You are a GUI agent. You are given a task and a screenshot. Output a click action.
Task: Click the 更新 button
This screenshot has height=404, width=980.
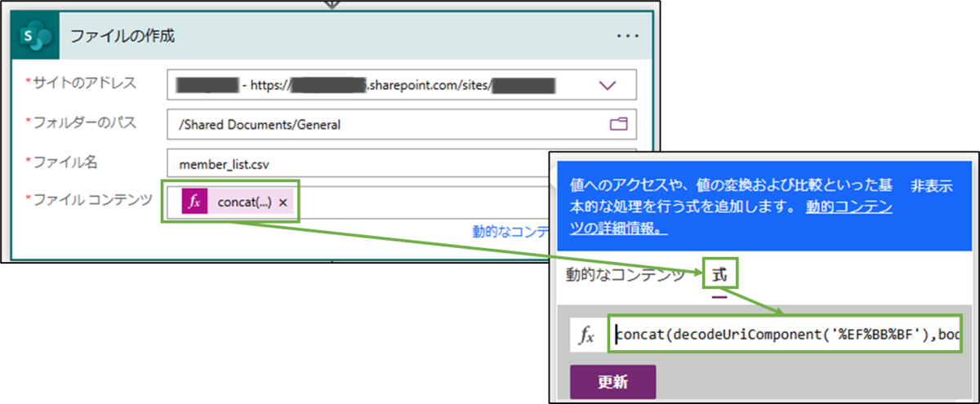click(x=612, y=382)
